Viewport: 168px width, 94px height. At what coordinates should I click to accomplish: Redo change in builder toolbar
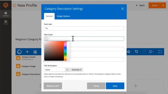pyautogui.click(x=144, y=52)
